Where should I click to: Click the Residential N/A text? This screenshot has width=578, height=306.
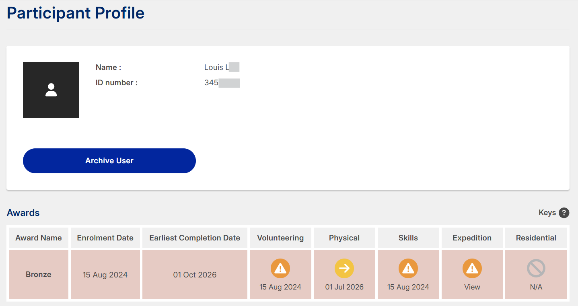(x=536, y=287)
